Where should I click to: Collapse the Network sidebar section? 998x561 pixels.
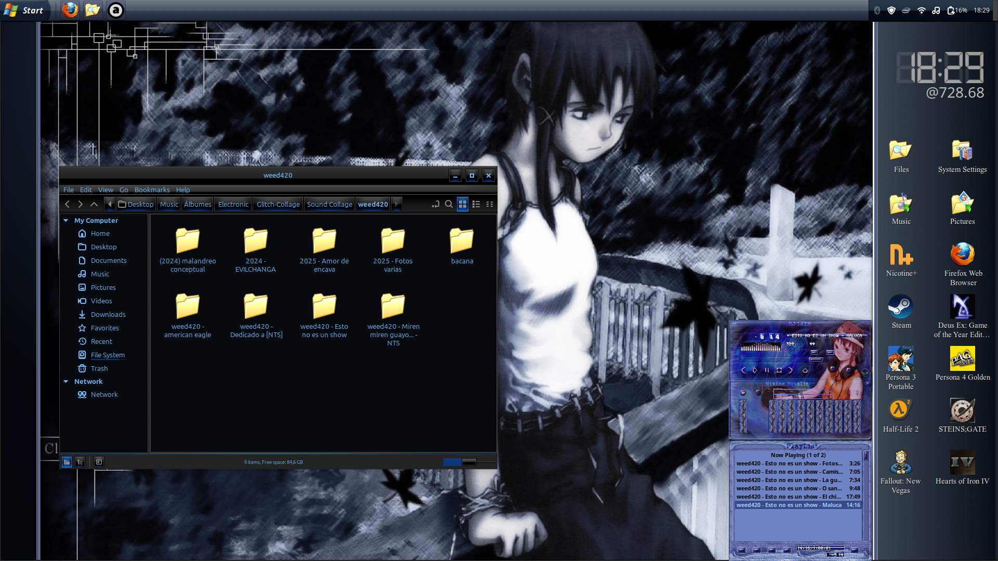(66, 381)
